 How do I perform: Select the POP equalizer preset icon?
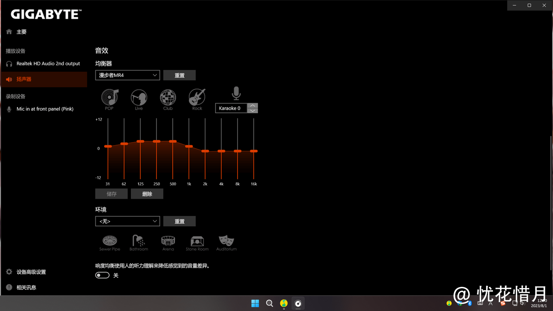coord(110,98)
